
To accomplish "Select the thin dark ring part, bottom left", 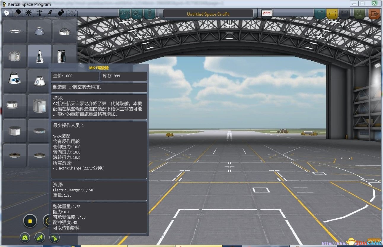I will tap(15, 156).
